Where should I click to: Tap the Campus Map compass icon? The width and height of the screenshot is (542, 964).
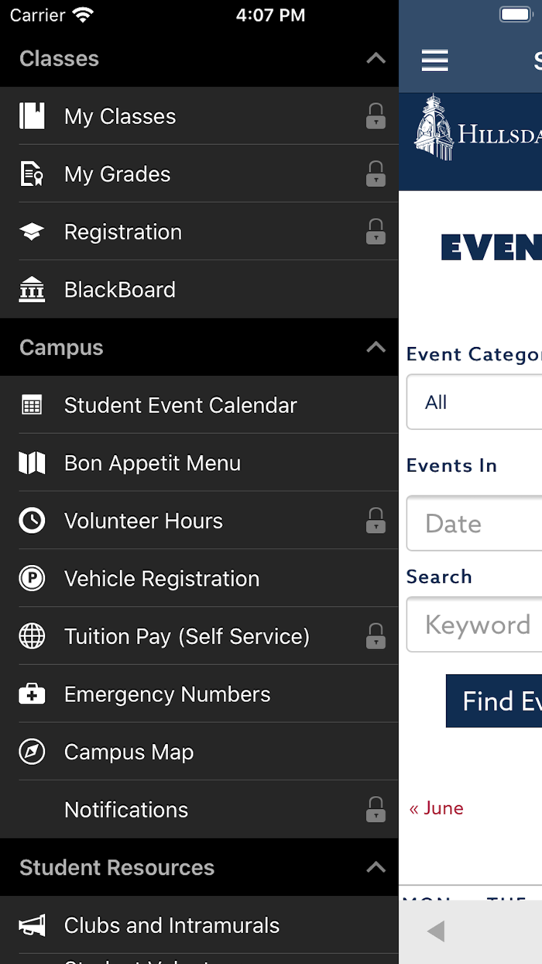click(x=32, y=752)
